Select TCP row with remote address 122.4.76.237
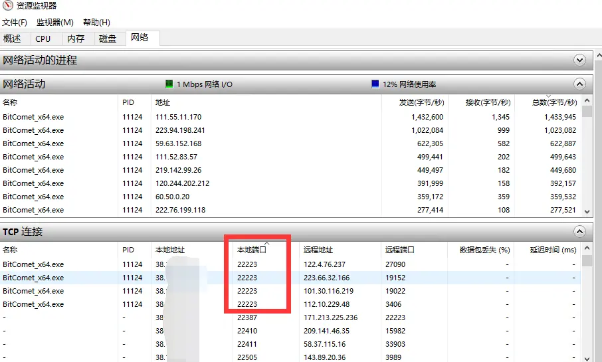 coord(324,264)
